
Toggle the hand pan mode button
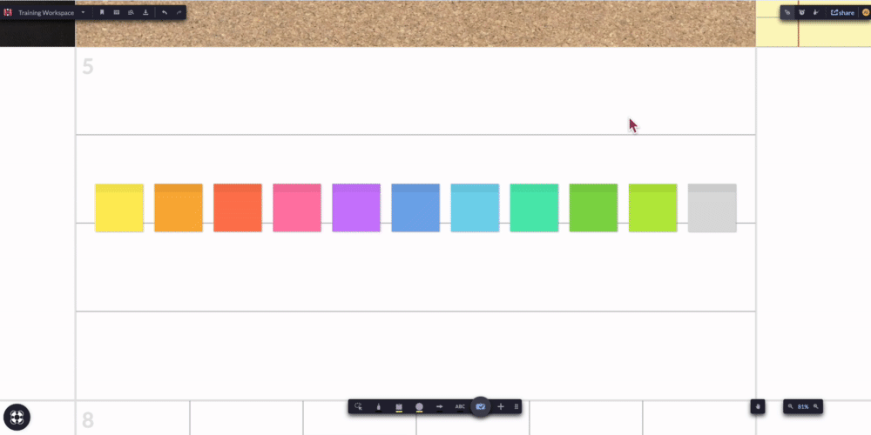point(758,406)
